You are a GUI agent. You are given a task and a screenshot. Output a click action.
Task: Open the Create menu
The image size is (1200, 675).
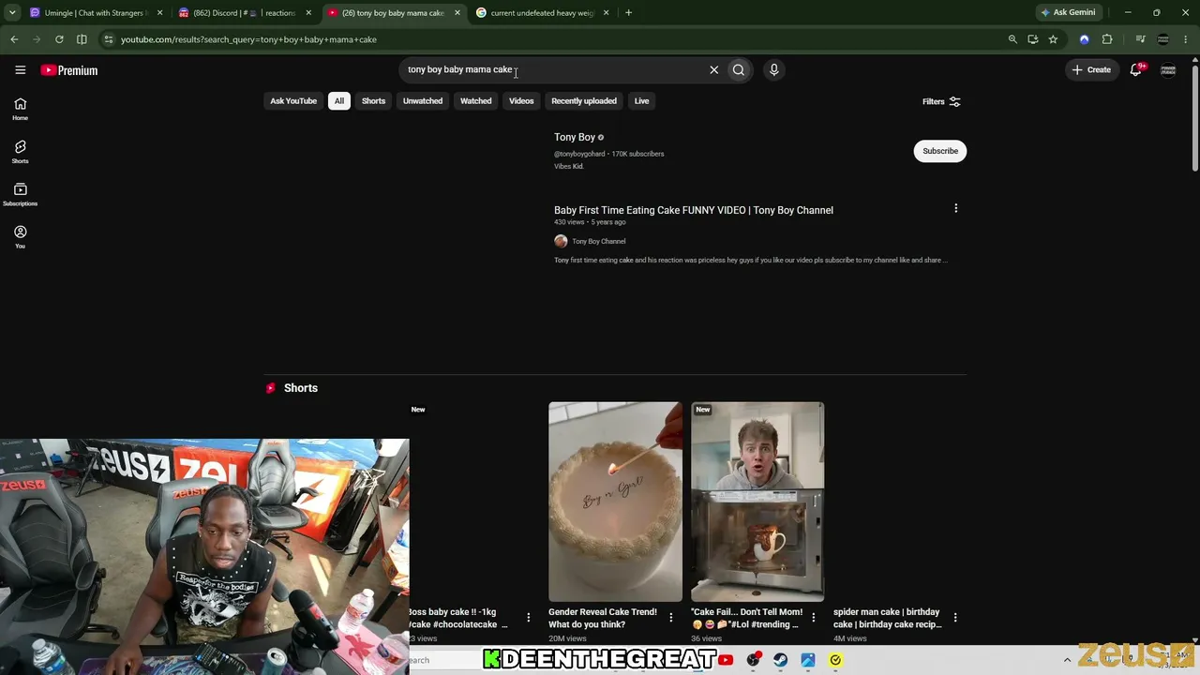pos(1091,69)
